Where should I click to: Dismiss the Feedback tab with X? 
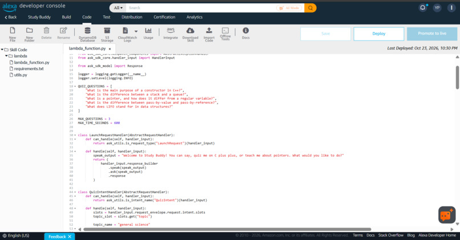pos(70,237)
